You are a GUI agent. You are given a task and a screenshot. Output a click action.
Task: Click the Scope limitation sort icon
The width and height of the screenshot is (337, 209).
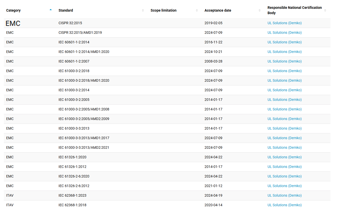click(x=197, y=10)
